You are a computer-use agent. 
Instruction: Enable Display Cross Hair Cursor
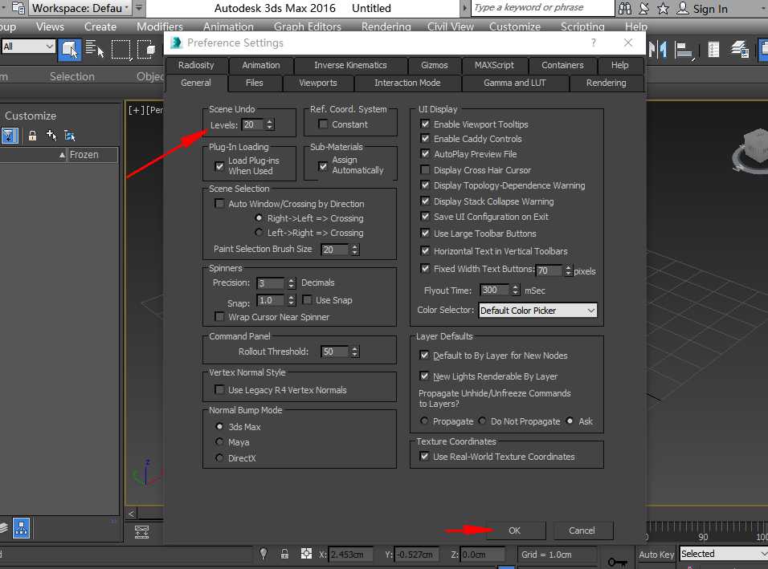pos(425,170)
